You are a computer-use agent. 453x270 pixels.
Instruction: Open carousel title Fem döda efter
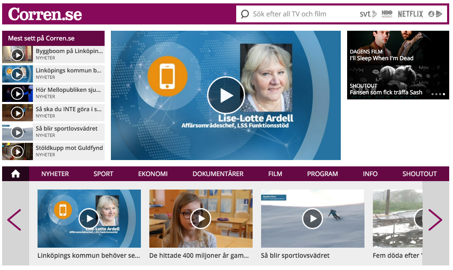point(397,256)
